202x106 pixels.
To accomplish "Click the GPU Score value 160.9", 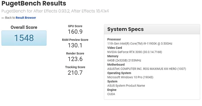I will click(75, 32).
